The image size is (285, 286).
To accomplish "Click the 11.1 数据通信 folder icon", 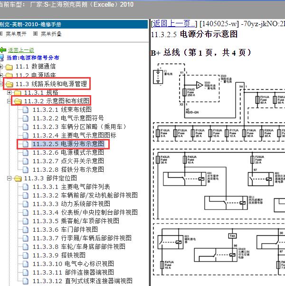I will [9, 67].
